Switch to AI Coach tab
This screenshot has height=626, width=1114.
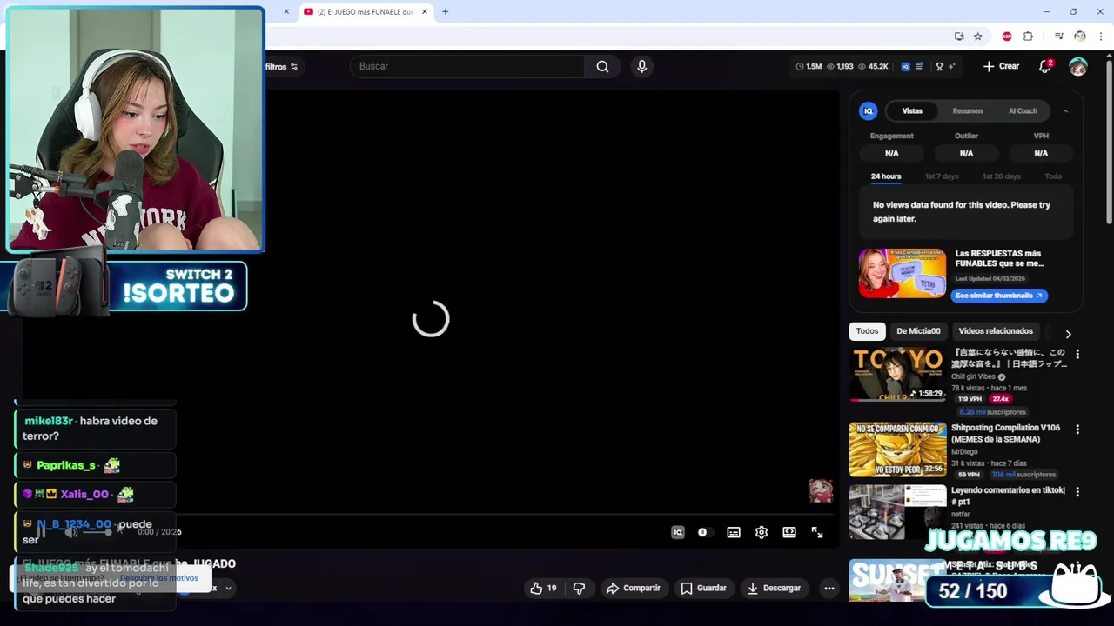(1023, 110)
